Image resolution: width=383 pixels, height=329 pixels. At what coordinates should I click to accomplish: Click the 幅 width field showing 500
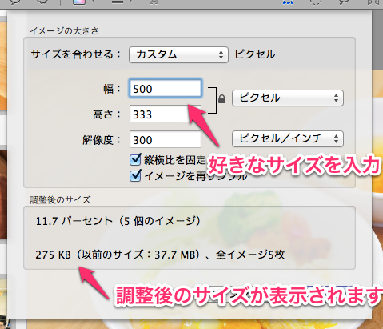(166, 88)
